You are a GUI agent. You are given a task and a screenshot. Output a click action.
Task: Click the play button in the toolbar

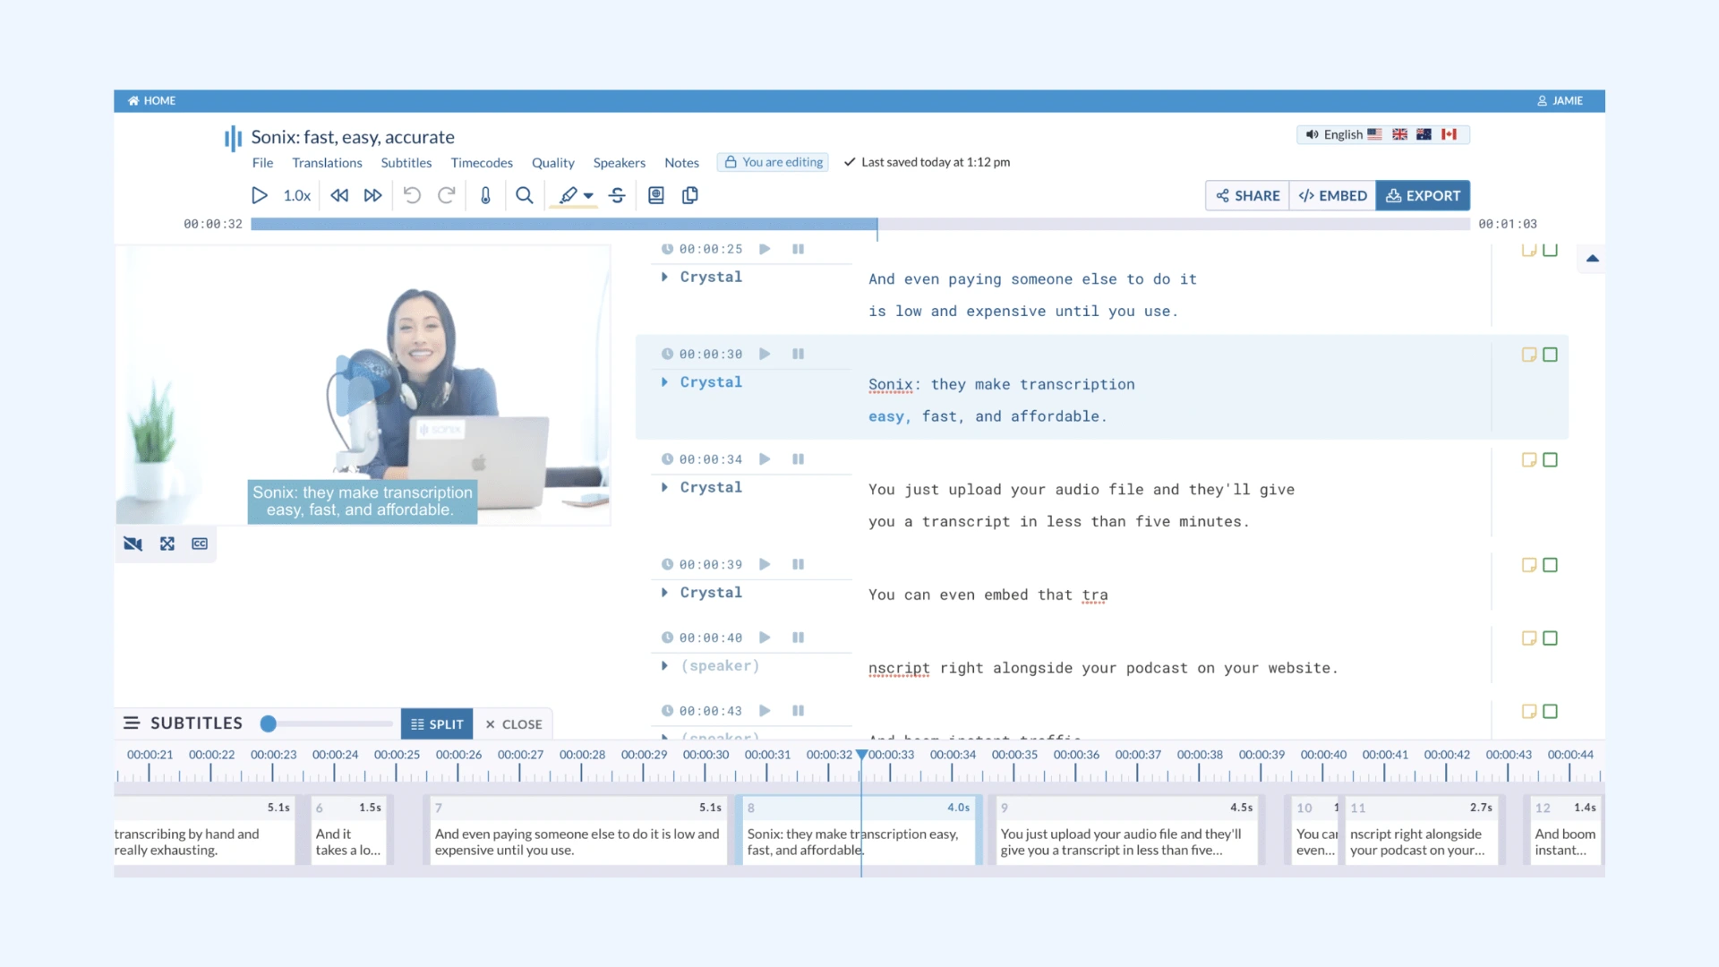pos(259,195)
